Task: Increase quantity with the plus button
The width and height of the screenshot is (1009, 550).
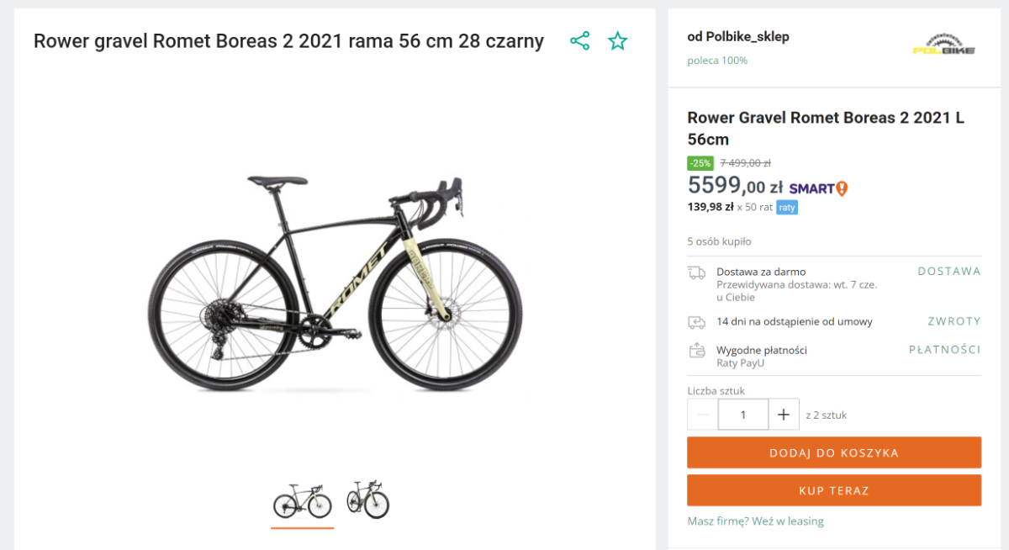Action: coord(784,415)
